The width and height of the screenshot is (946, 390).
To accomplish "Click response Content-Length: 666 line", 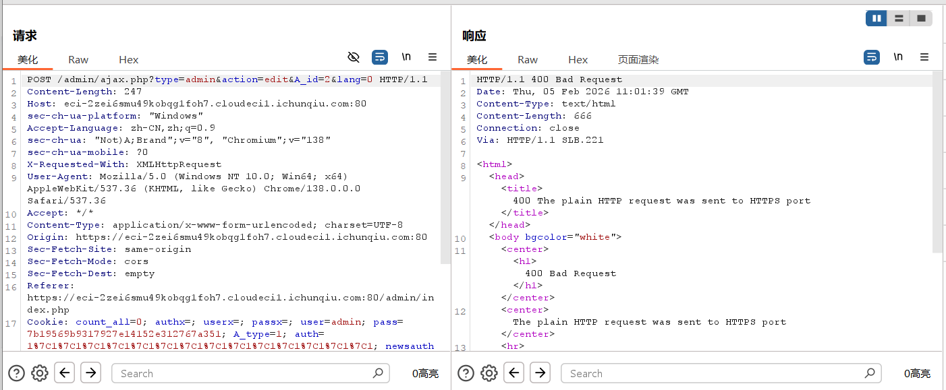I will click(534, 116).
